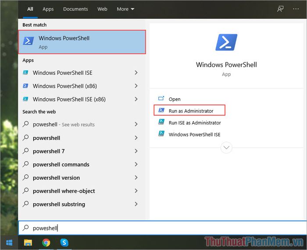The width and height of the screenshot is (307, 250).
Task: Switch to the All tab
Action: click(30, 9)
